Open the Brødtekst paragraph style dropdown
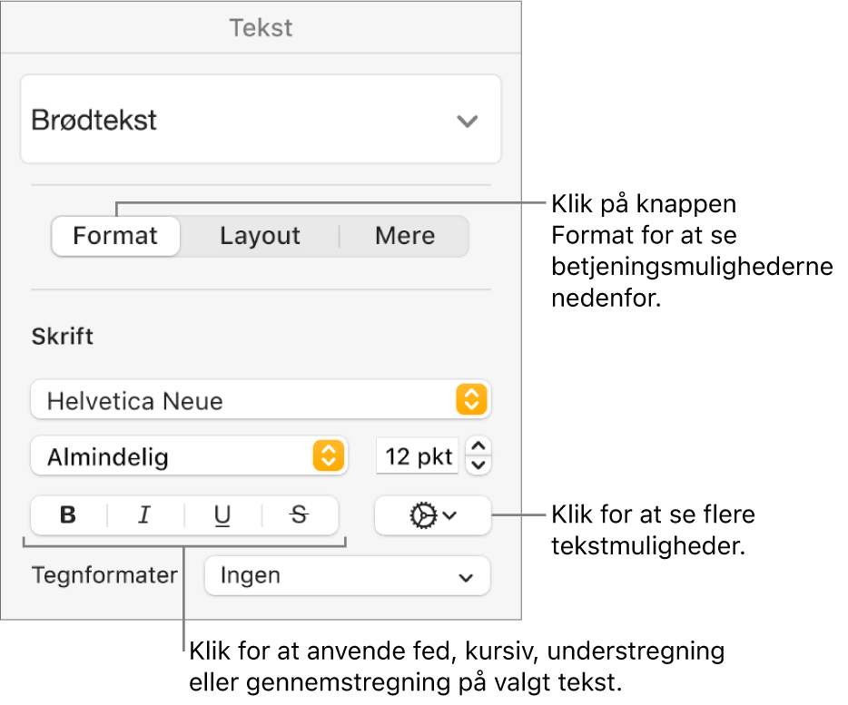848x705 pixels. click(x=261, y=119)
